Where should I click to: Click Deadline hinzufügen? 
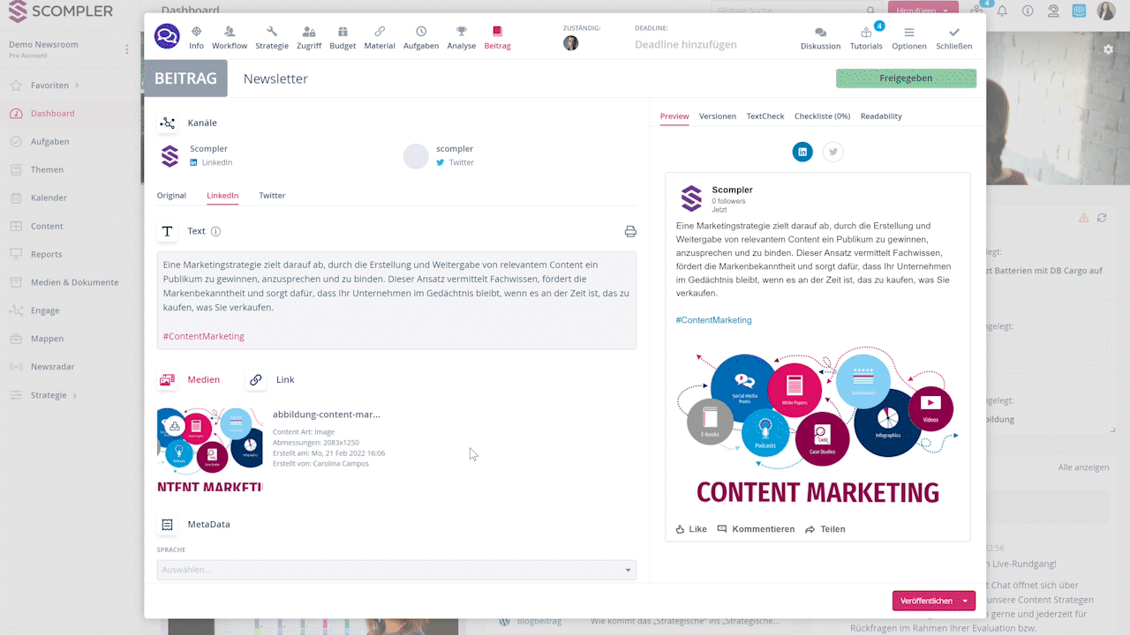685,44
